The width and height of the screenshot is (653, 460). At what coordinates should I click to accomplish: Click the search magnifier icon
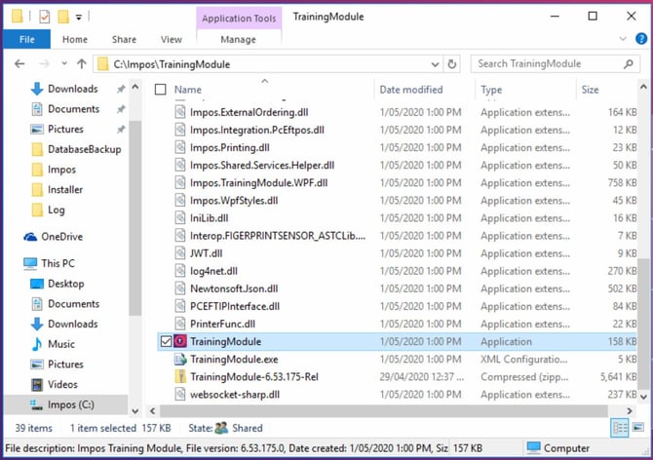[x=629, y=64]
